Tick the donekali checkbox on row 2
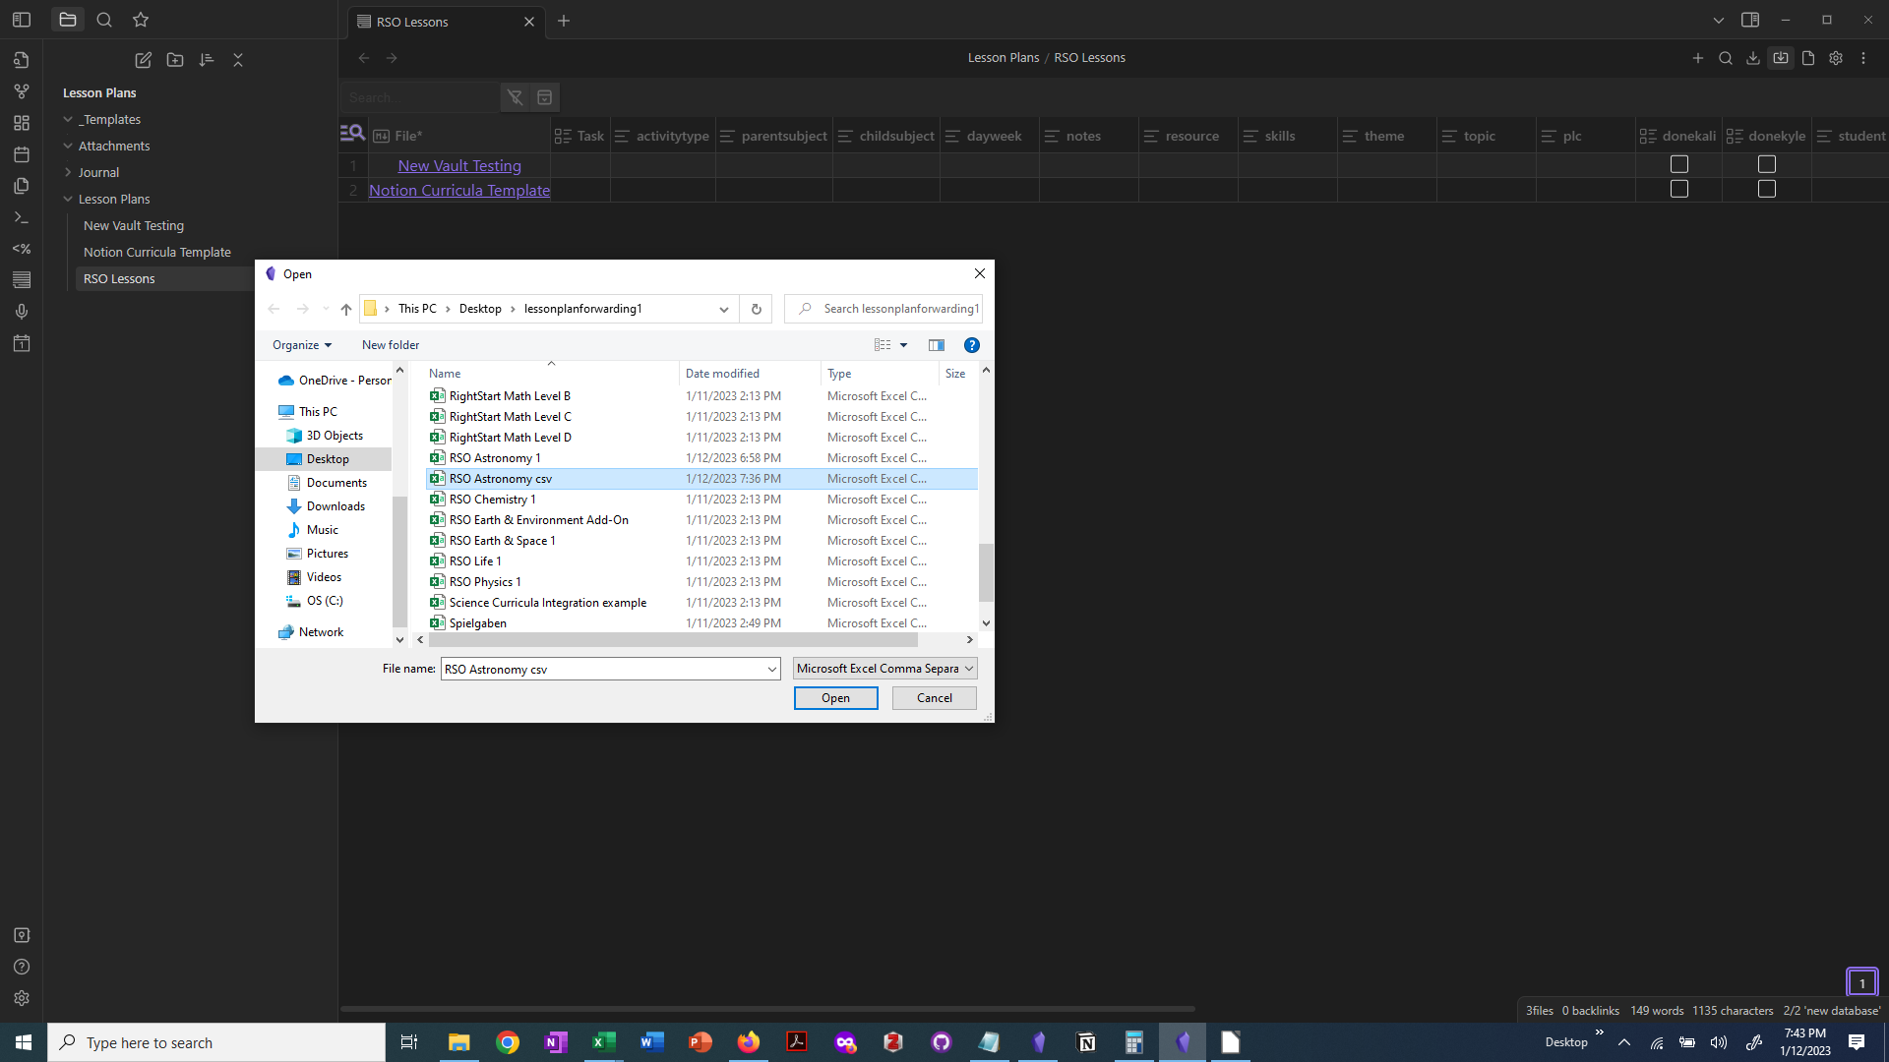 tap(1678, 189)
